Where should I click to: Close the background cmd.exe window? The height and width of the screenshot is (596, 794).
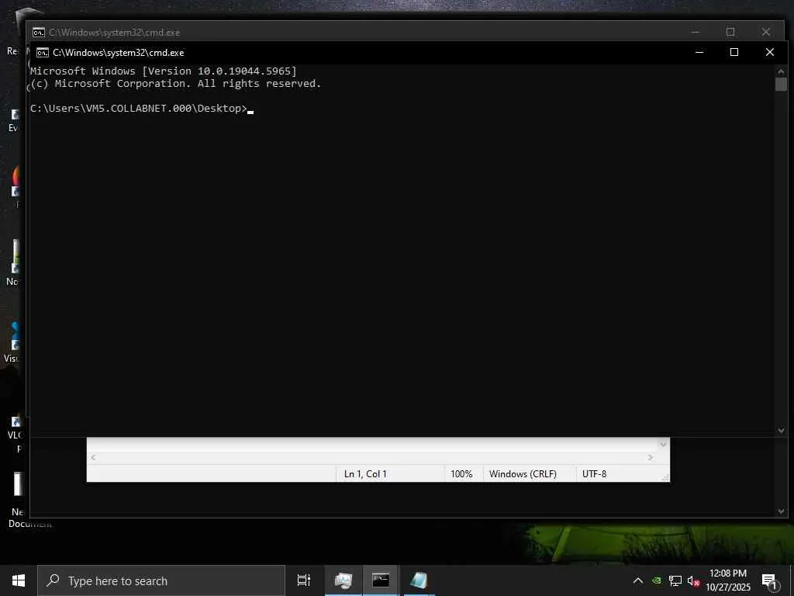coord(765,32)
